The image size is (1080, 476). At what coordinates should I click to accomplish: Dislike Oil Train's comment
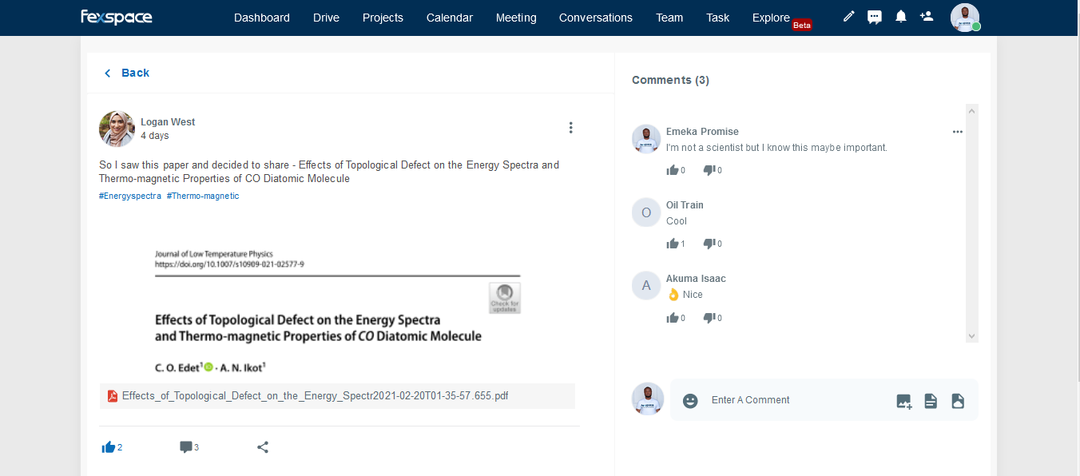pyautogui.click(x=709, y=244)
